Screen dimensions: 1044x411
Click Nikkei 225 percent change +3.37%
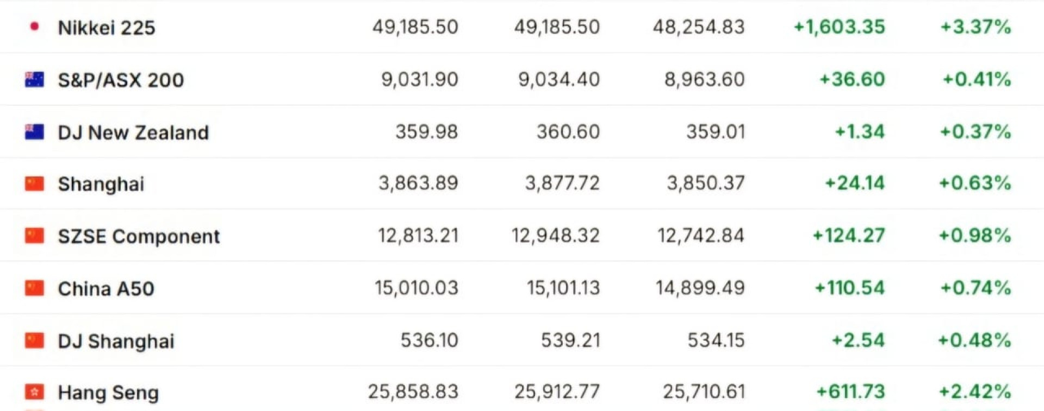pos(975,27)
